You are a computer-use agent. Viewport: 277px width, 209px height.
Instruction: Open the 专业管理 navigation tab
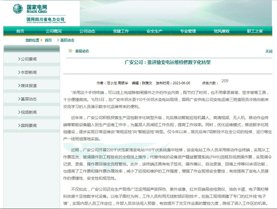(x=188, y=31)
